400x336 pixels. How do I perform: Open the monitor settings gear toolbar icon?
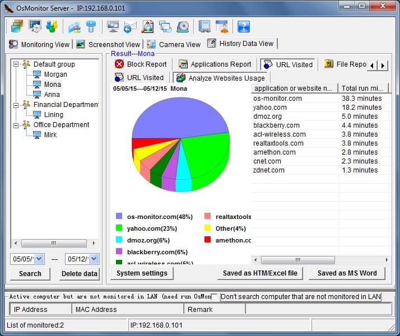[x=35, y=26]
